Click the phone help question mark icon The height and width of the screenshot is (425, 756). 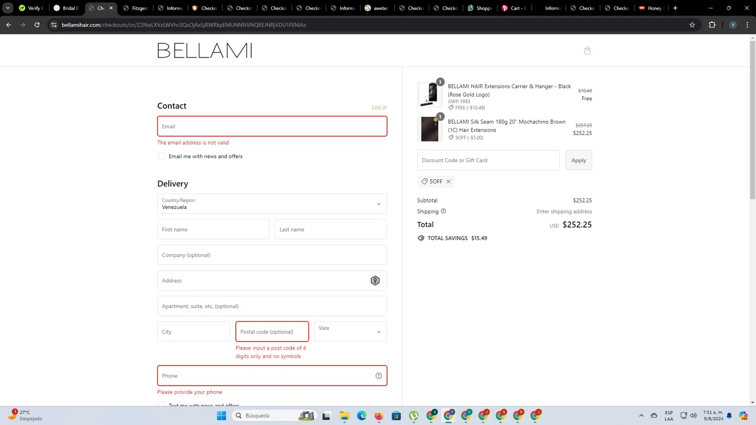379,376
